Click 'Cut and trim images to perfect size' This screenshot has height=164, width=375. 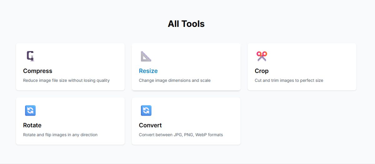click(289, 80)
